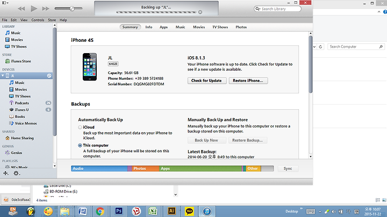Open the View menu
The height and width of the screenshot is (217, 387).
24,20
